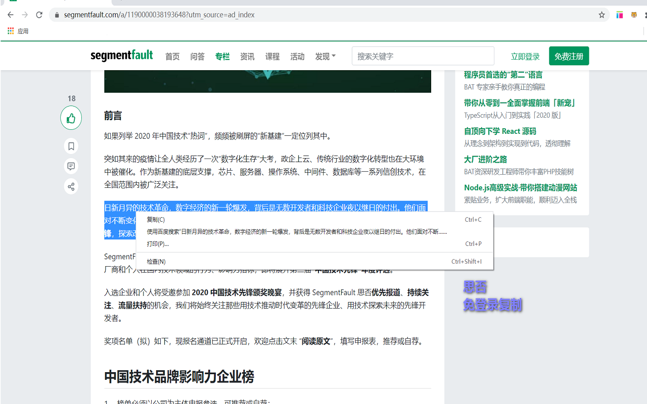This screenshot has width=647, height=404.
Task: Click subtitle 从理念到架构到实现到代码，透彻理解
Action: [x=517, y=144]
